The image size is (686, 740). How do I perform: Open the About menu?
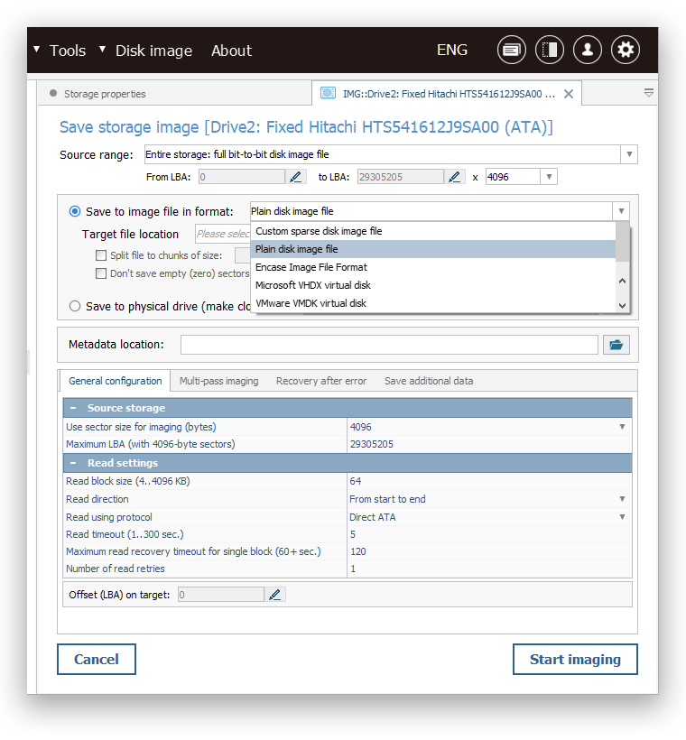231,51
